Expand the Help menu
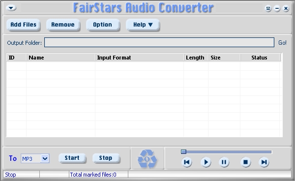Screen dimensions: 295x181 pyautogui.click(x=143, y=25)
